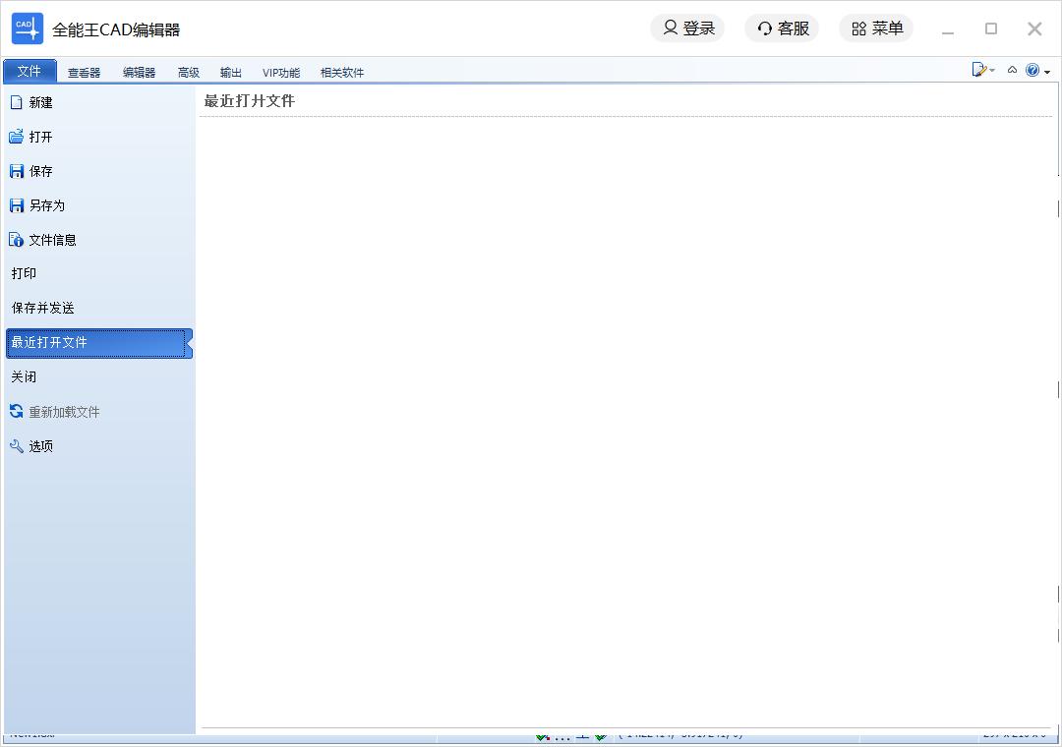Click the 另存为 save-as icon

click(x=16, y=205)
